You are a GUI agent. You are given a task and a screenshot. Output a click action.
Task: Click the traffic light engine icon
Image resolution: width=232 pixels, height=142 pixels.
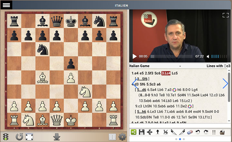click(6, 137)
